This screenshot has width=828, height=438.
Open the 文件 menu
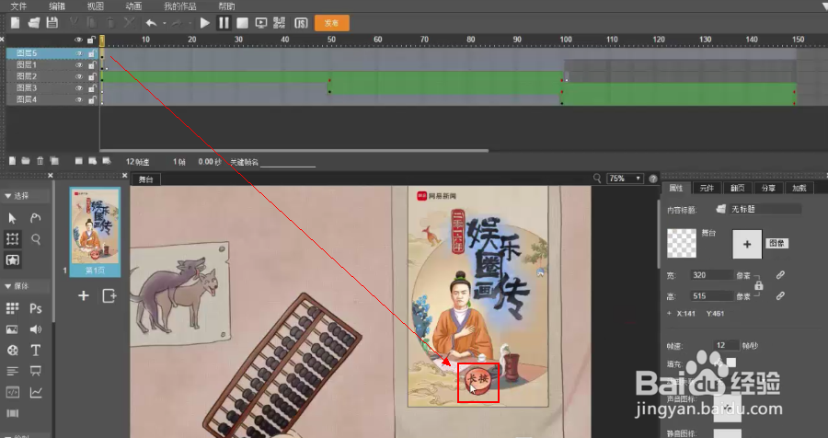[x=18, y=6]
